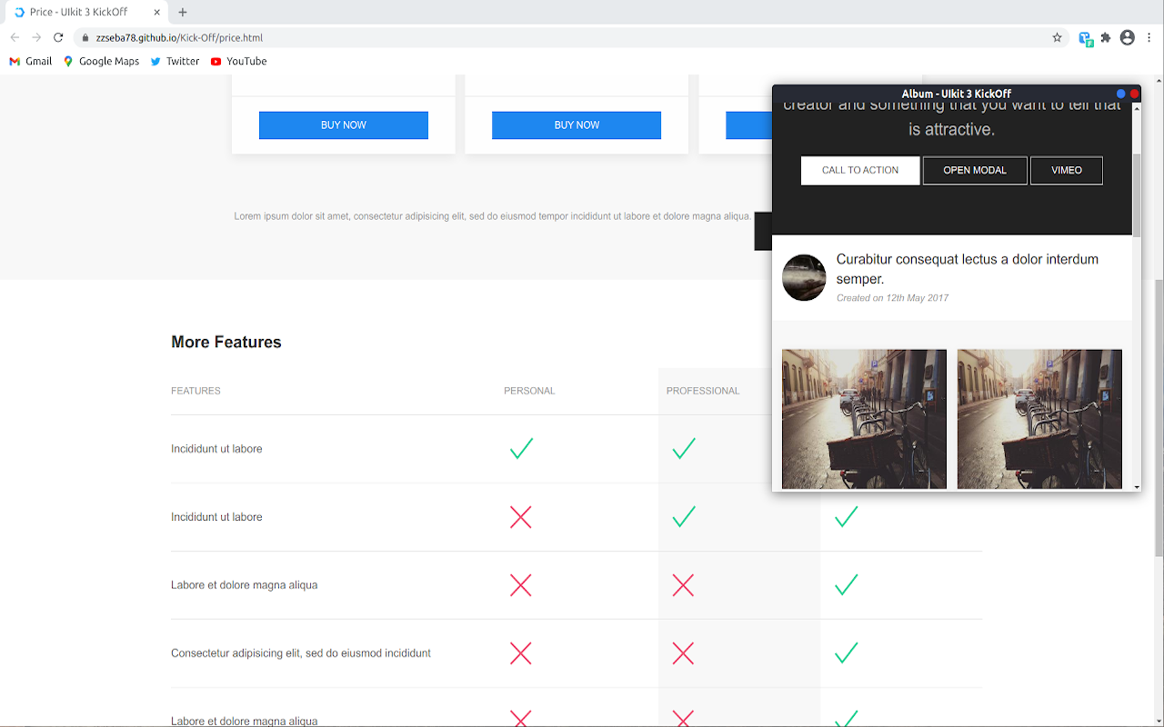
Task: Open the browser extensions puzzle icon
Action: 1106,38
